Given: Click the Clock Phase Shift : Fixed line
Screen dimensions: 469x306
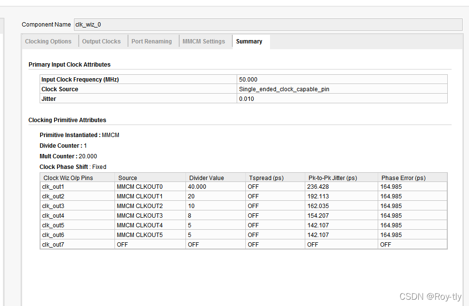Looking at the screenshot, I should tap(73, 167).
